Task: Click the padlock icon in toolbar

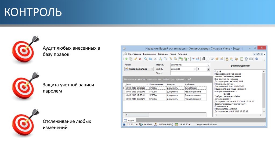Action: [x=227, y=59]
